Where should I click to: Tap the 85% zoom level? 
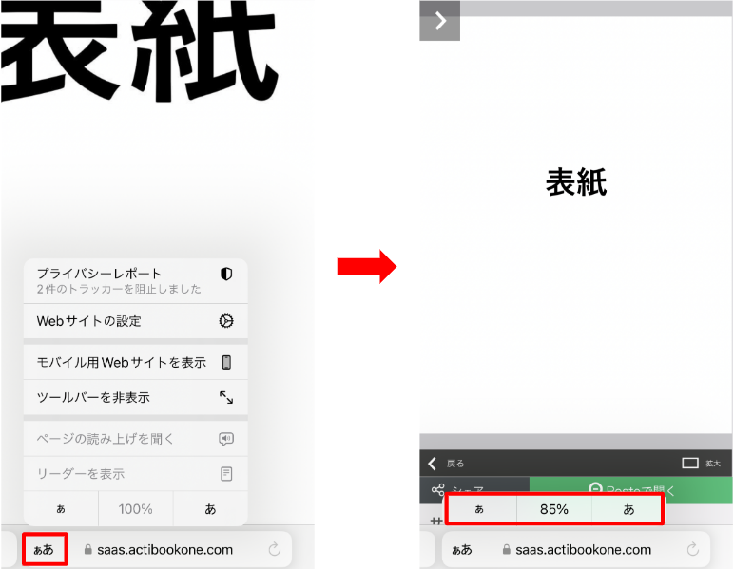(554, 509)
